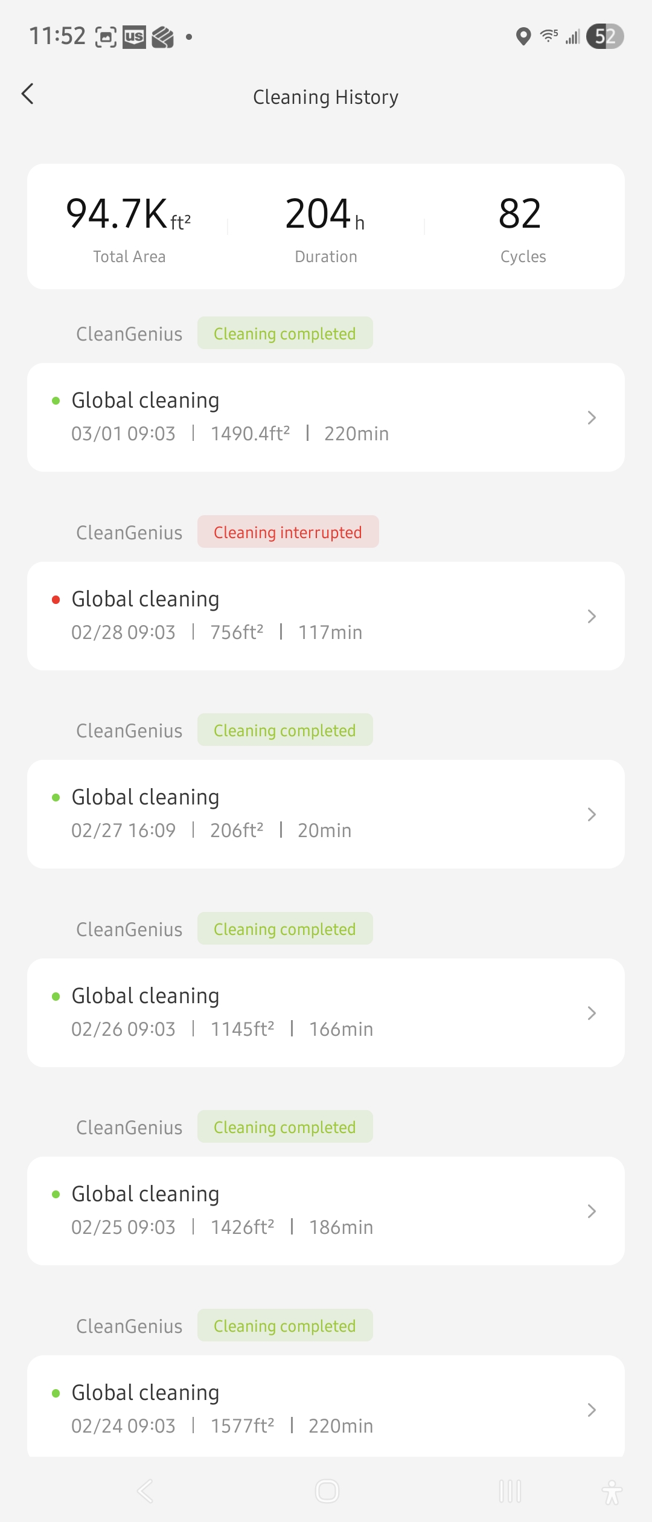Tap the accessibility shortcut icon
This screenshot has width=652, height=1522.
(612, 1492)
